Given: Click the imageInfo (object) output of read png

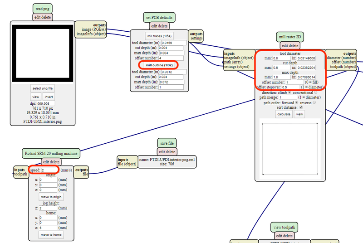Looking at the screenshot, I should point(91,34).
